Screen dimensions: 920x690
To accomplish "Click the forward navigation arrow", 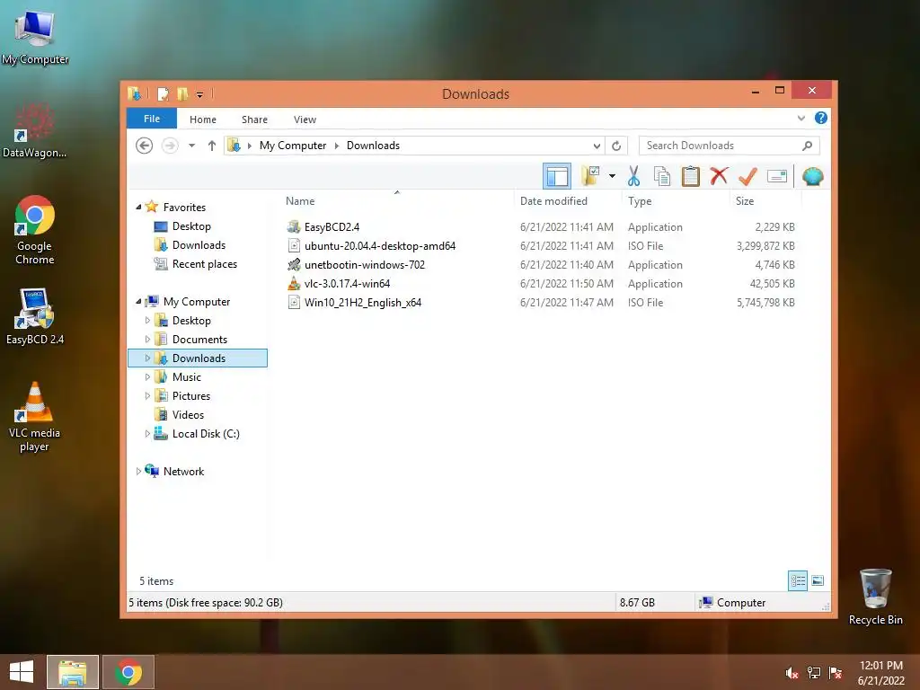I will coord(170,145).
